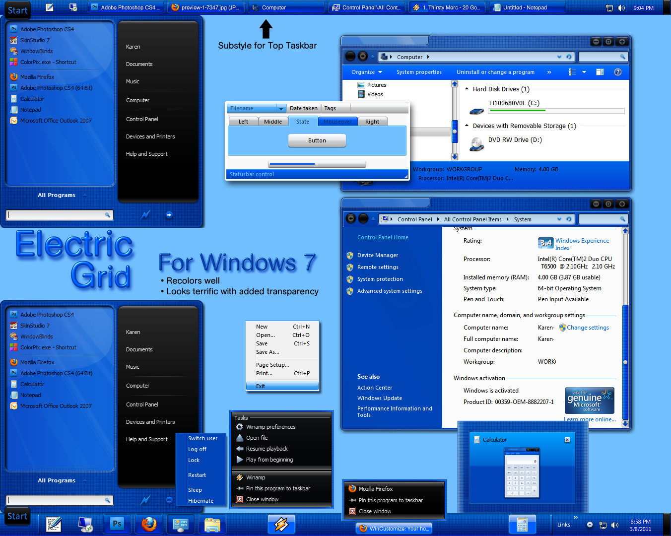Switch to Untitled - Notepad on top taskbar
This screenshot has width=671, height=536.
click(x=527, y=7)
